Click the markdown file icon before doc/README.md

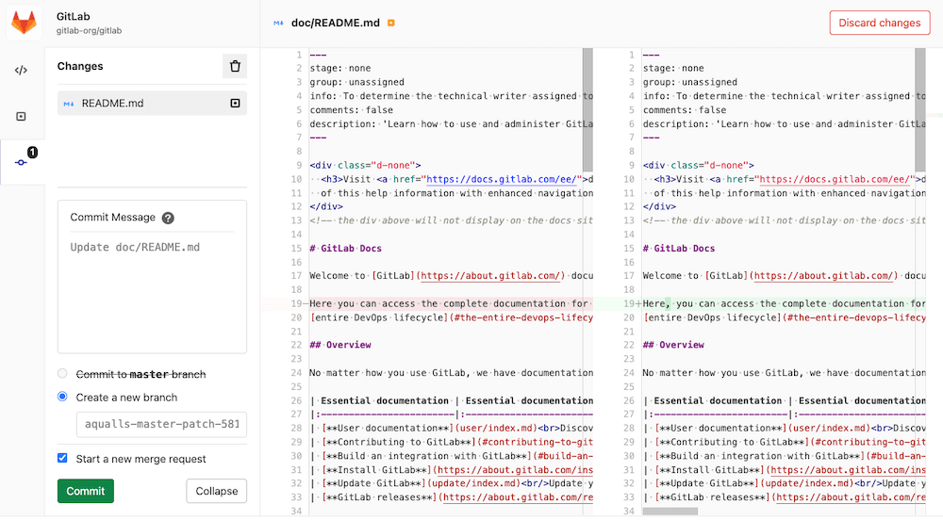coord(278,23)
